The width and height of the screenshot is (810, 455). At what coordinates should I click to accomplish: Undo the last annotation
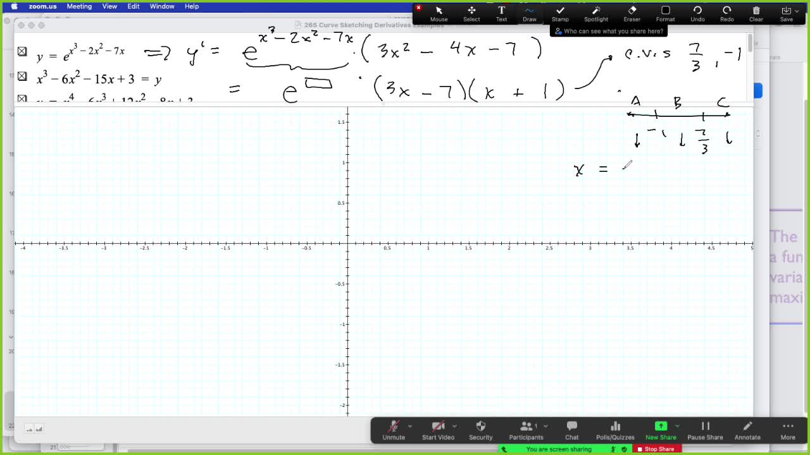click(x=697, y=13)
